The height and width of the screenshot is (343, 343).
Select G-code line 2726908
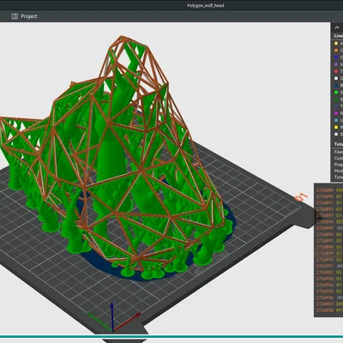point(328,310)
